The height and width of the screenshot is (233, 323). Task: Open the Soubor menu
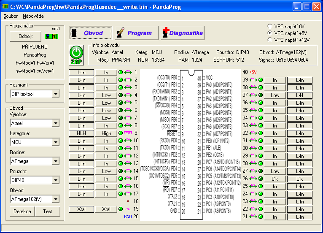[x=11, y=16]
